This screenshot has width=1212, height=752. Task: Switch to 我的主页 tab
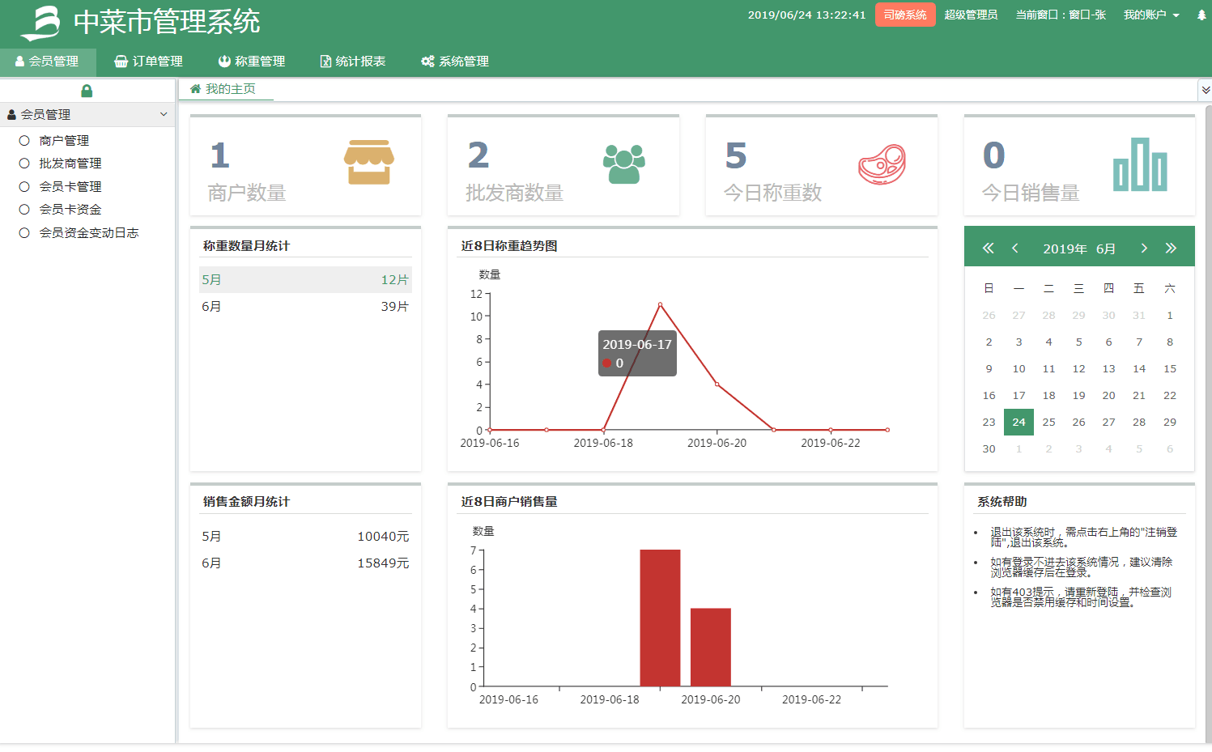[x=226, y=89]
